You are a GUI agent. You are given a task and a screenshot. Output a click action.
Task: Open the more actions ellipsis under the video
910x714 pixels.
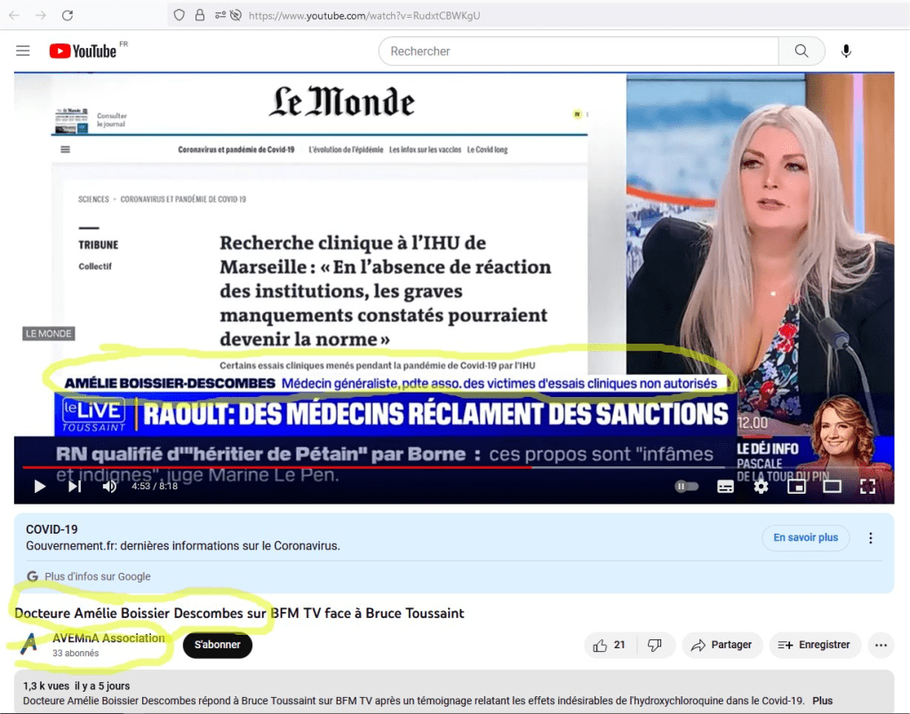tap(881, 646)
